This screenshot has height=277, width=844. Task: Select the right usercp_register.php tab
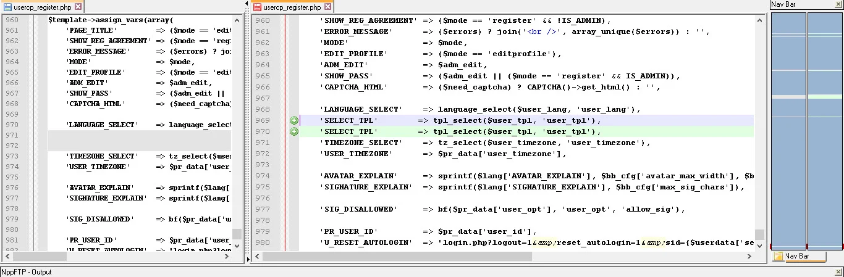[292, 7]
